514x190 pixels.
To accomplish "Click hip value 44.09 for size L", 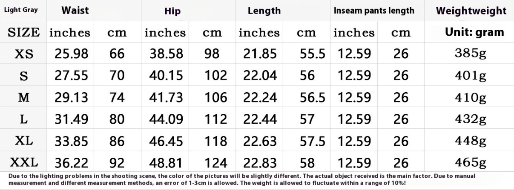I will click(x=166, y=119).
